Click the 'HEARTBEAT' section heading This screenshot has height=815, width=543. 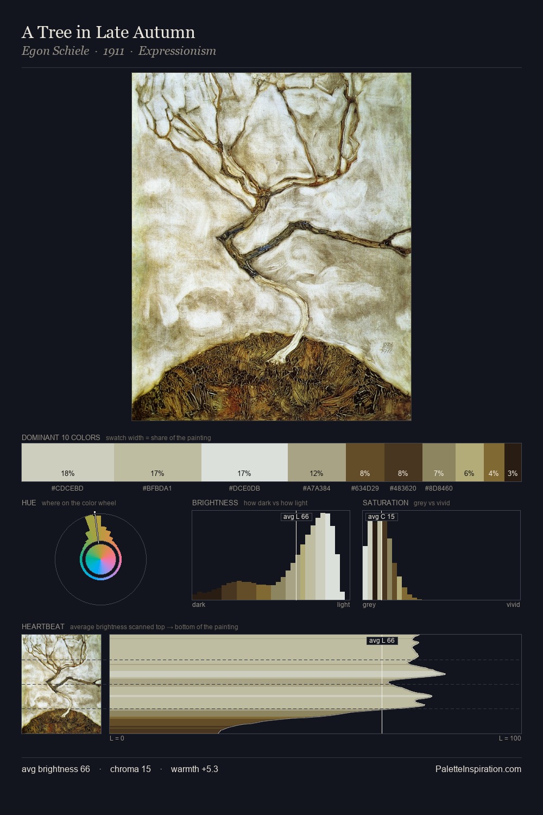pyautogui.click(x=43, y=626)
